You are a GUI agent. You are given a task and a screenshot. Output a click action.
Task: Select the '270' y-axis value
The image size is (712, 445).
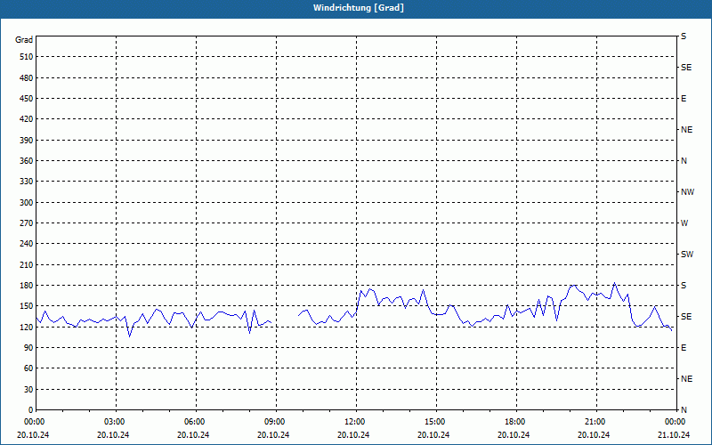[x=27, y=223]
